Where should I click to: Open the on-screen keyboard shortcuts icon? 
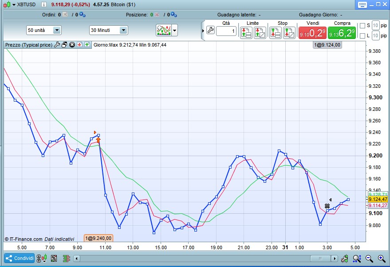pos(362,5)
